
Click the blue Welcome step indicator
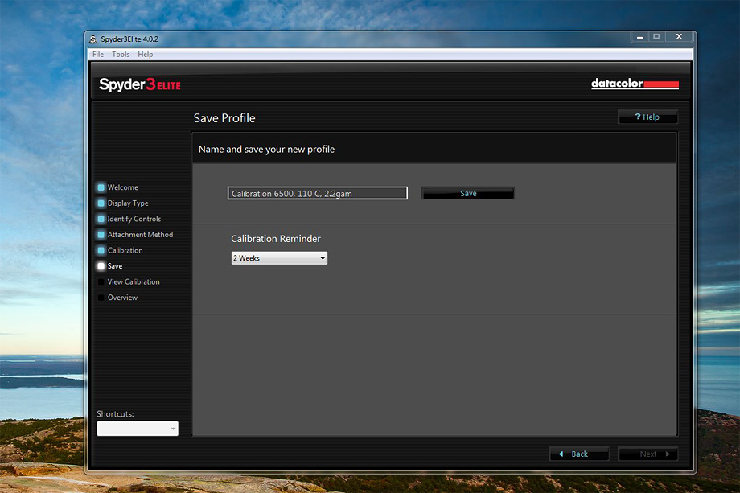tap(101, 187)
